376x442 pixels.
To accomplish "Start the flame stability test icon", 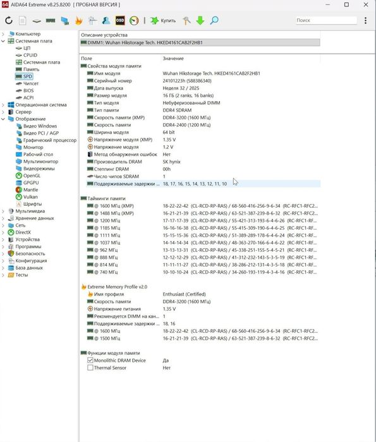I will click(x=79, y=20).
